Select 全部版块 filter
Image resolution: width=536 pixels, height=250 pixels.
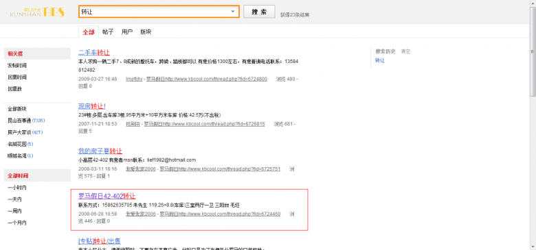pyautogui.click(x=17, y=109)
